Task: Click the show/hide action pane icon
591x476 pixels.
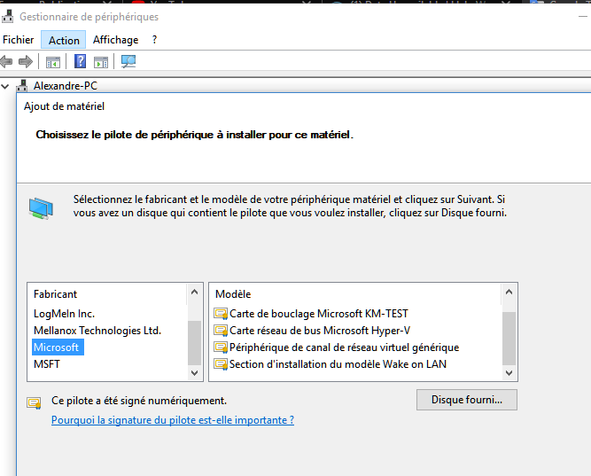Action: click(x=101, y=61)
